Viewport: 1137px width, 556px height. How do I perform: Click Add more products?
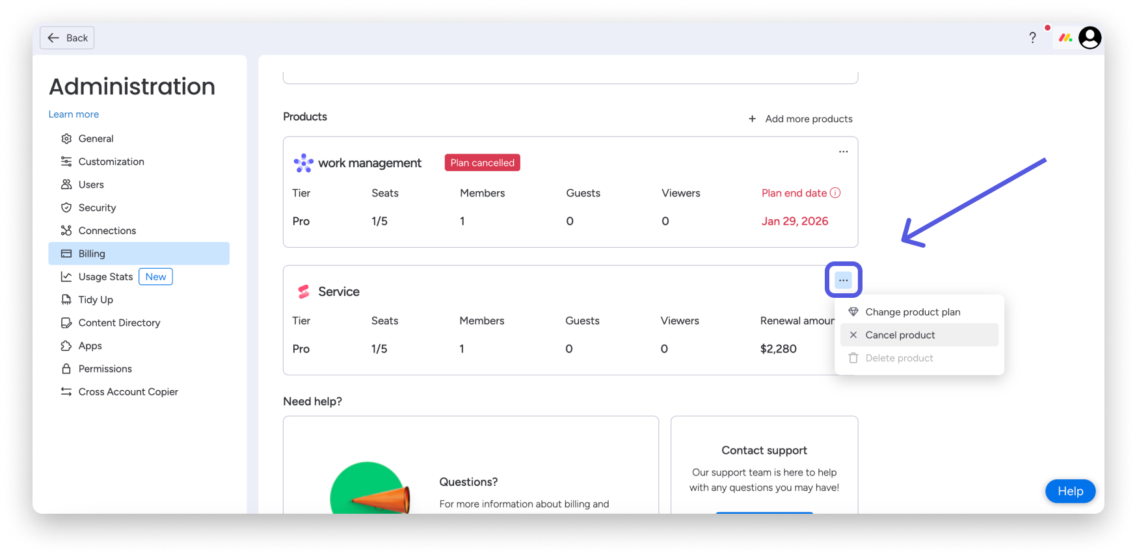point(800,119)
